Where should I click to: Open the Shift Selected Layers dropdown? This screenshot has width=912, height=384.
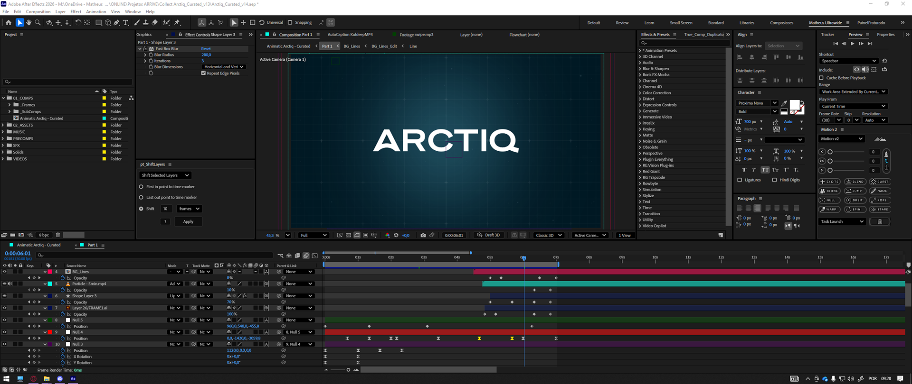165,175
